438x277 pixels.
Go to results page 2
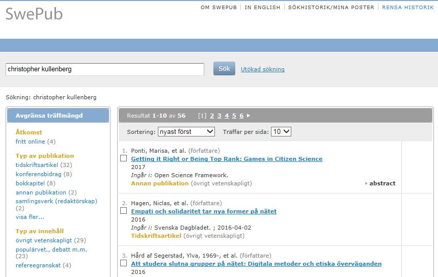[x=212, y=116]
